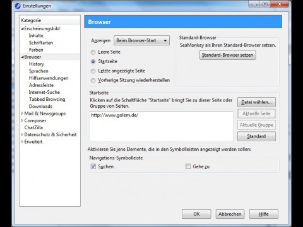
Task: Click the Aktuelle Seite button
Action: click(256, 113)
